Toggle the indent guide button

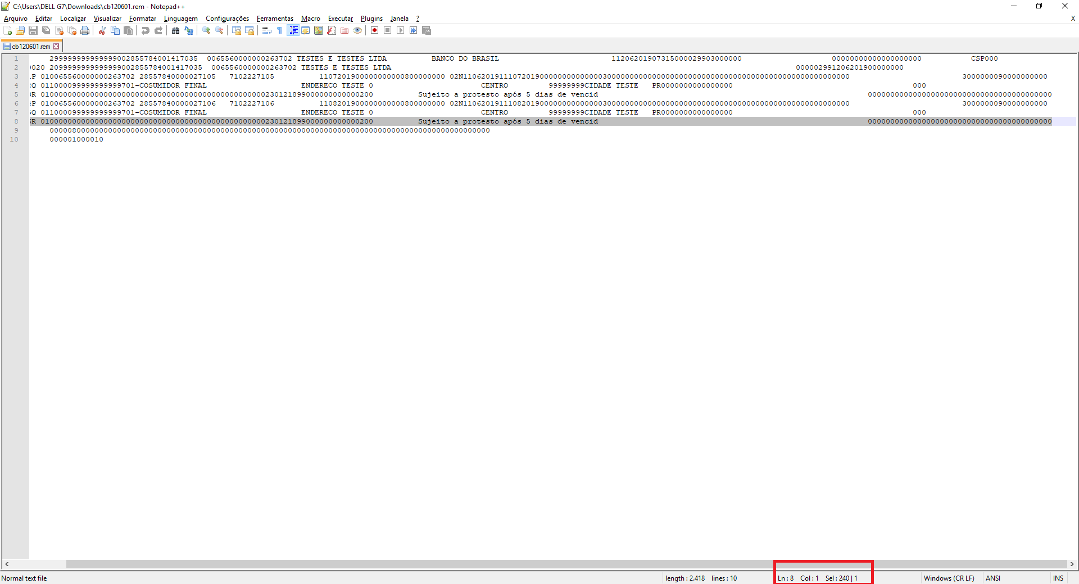point(293,30)
